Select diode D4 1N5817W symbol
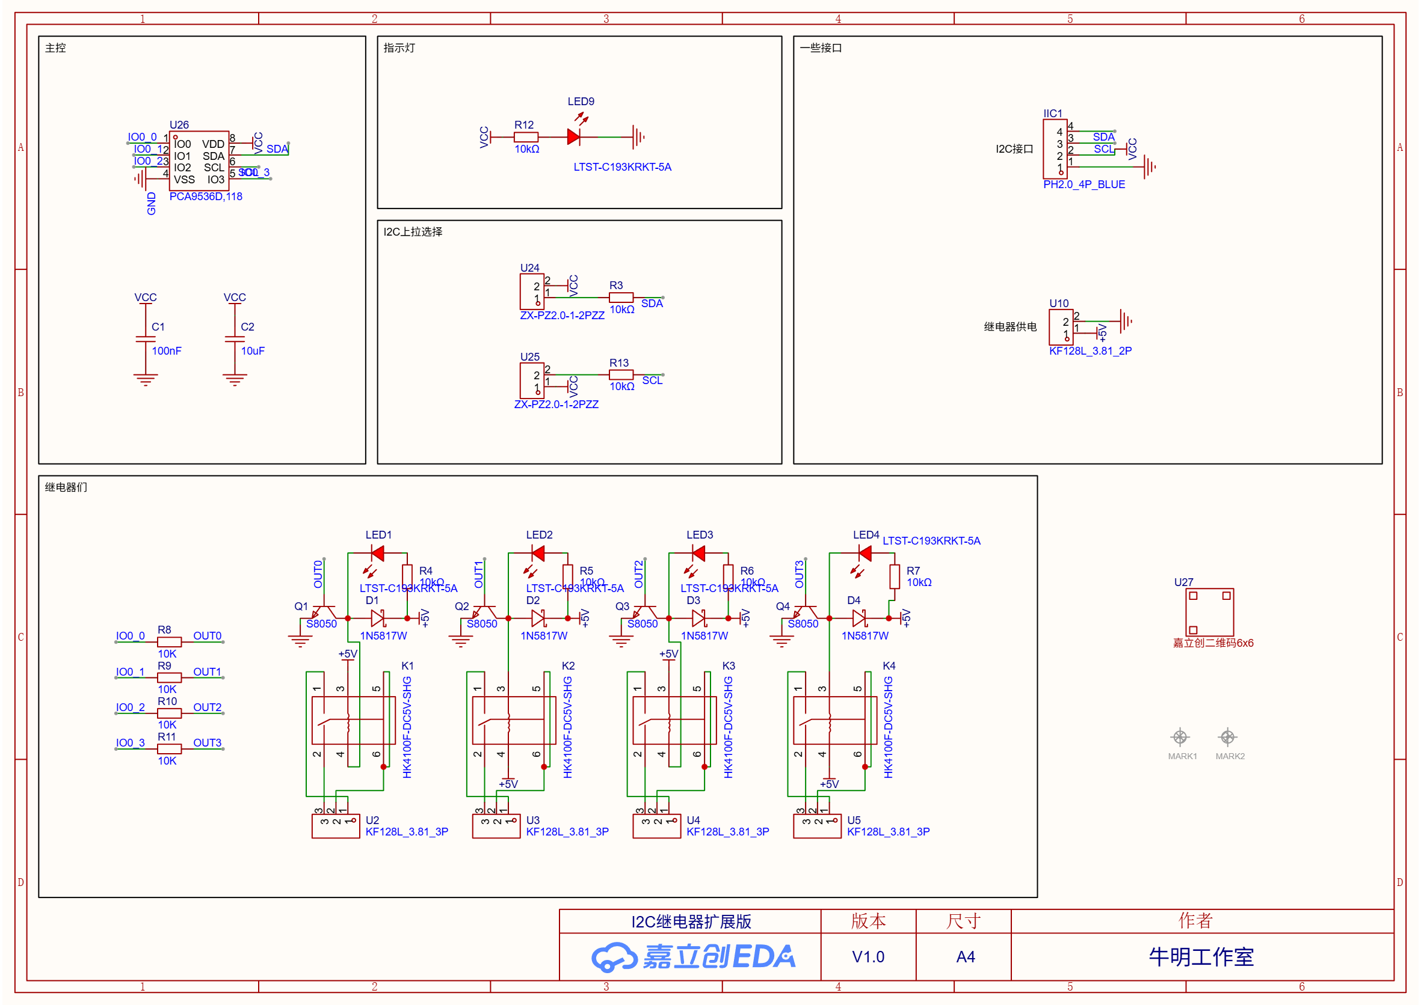Image resolution: width=1421 pixels, height=1005 pixels. point(859,617)
